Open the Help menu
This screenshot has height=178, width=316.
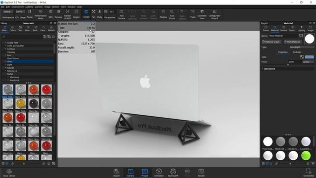(x=79, y=7)
